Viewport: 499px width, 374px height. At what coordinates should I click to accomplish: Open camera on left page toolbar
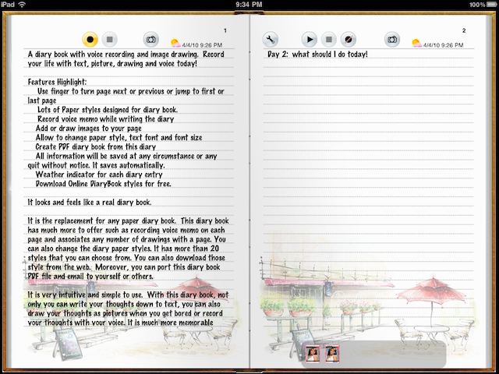point(151,39)
